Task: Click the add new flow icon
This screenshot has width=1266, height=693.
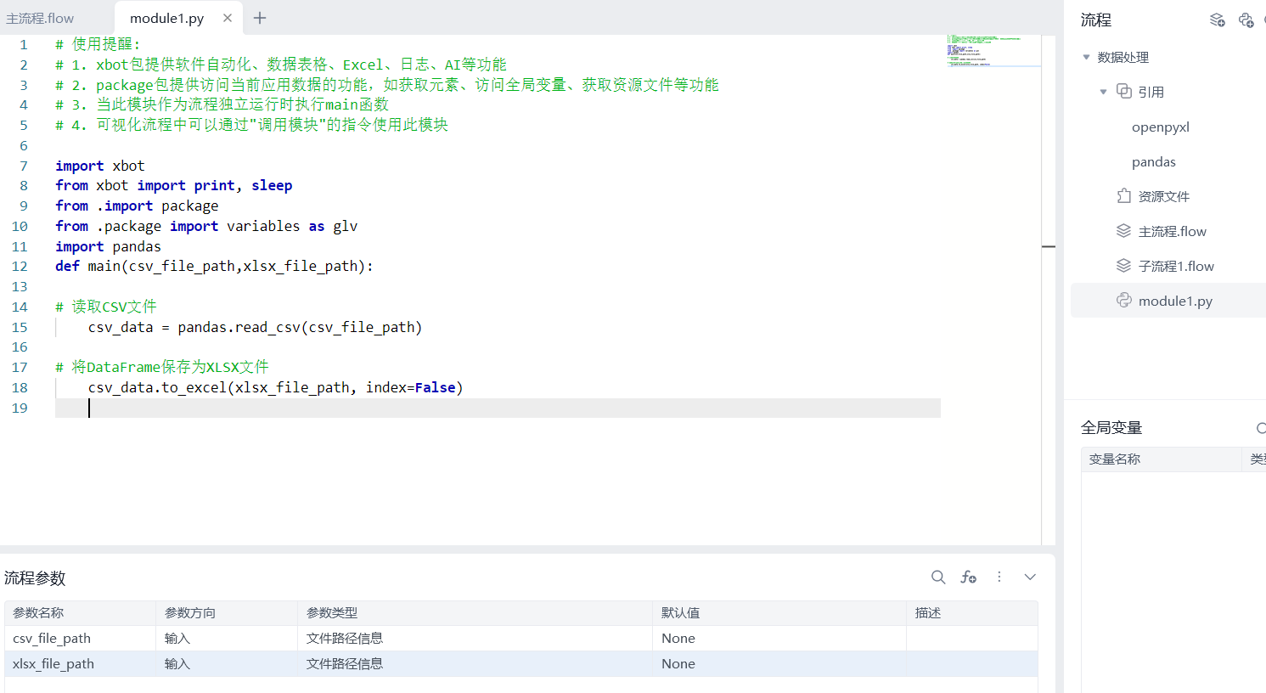Action: click(x=1217, y=20)
